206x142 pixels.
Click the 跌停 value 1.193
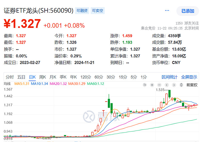click(x=127, y=42)
